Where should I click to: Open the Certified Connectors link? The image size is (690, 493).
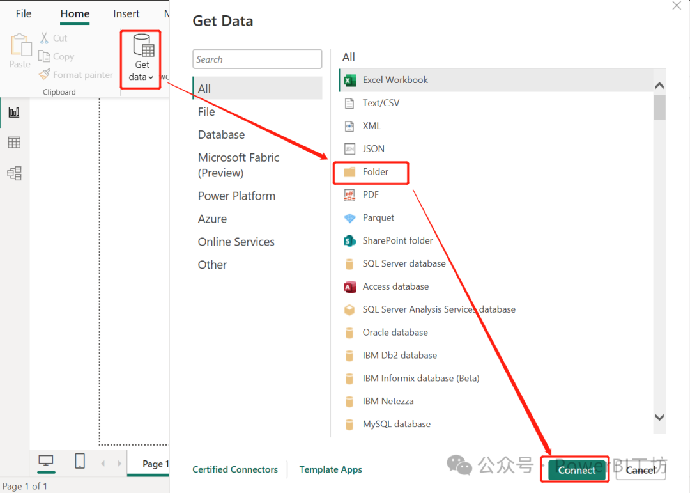235,469
